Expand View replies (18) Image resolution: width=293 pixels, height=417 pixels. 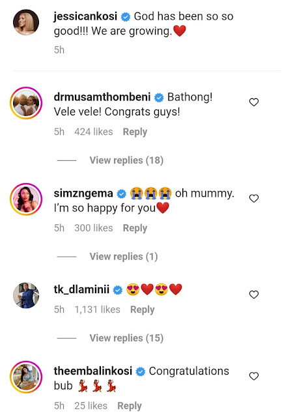(126, 160)
